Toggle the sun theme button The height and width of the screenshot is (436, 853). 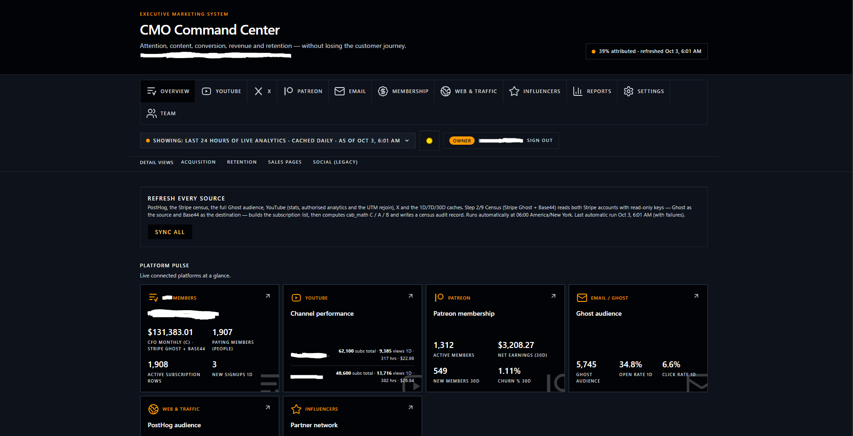[x=429, y=141]
